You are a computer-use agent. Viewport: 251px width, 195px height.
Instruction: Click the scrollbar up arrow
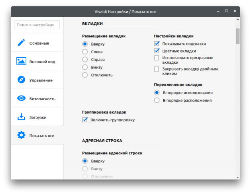click(x=238, y=19)
